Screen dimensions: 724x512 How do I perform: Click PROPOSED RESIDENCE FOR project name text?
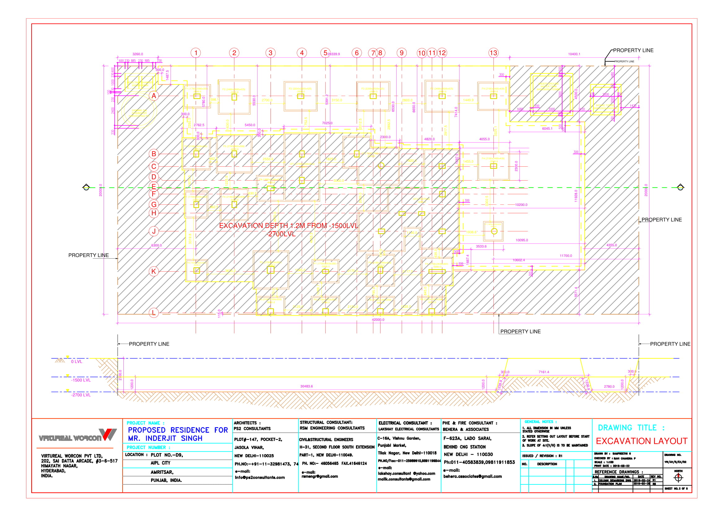[178, 430]
